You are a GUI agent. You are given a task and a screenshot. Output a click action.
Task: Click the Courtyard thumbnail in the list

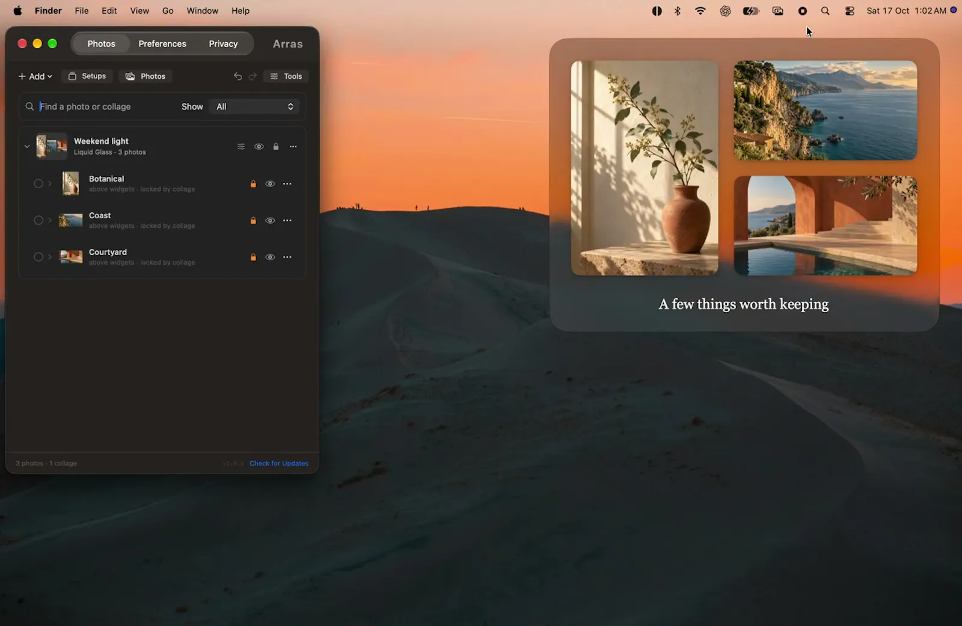71,257
